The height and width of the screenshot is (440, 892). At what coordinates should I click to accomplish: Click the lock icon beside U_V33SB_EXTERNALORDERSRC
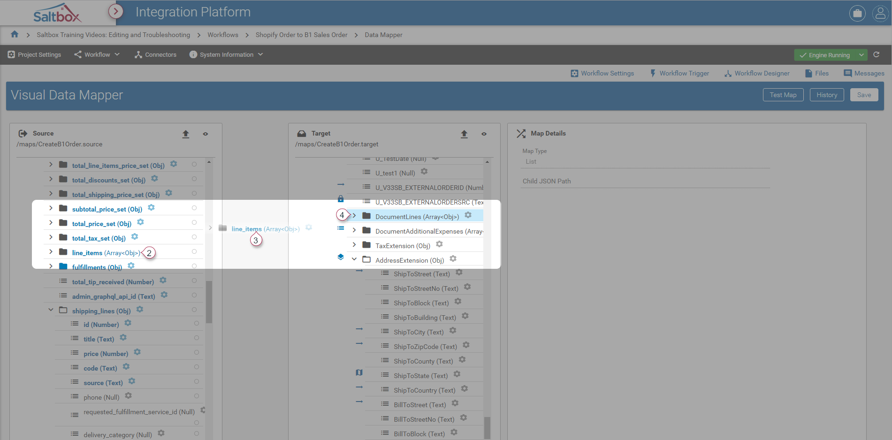[341, 199]
